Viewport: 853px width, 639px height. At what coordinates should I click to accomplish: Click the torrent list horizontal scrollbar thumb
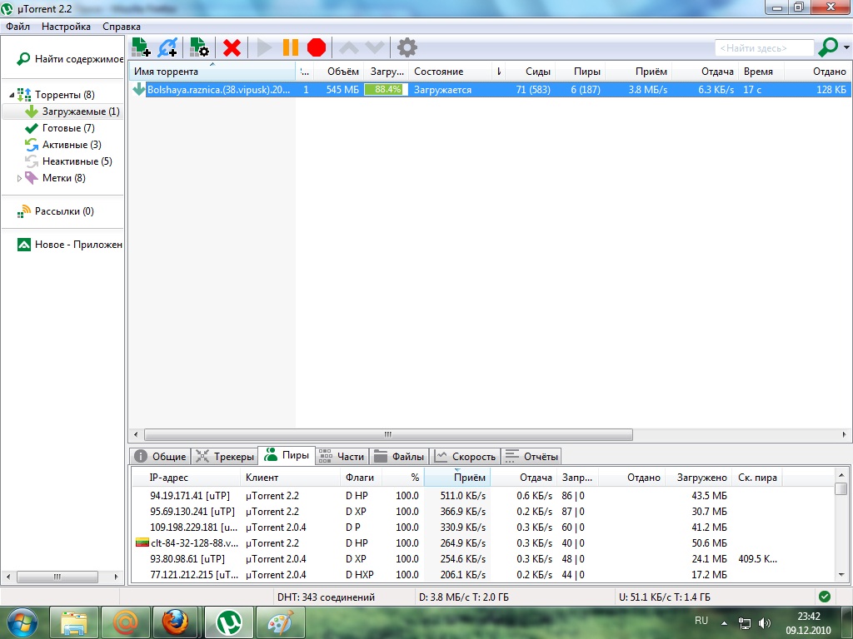click(x=388, y=434)
